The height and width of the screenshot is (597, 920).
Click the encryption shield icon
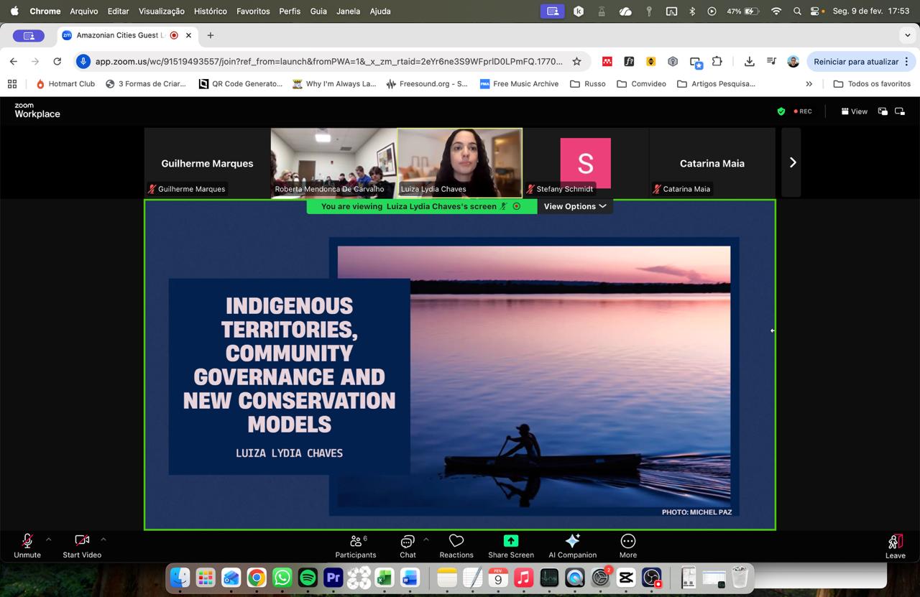(x=781, y=111)
